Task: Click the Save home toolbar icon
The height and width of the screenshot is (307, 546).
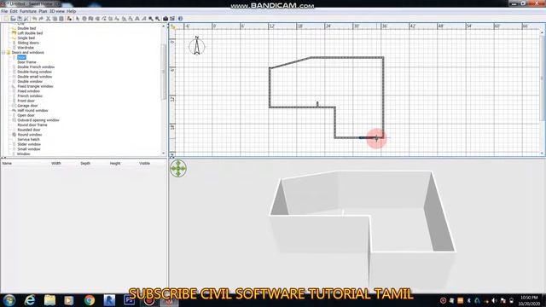Action: click(20, 19)
